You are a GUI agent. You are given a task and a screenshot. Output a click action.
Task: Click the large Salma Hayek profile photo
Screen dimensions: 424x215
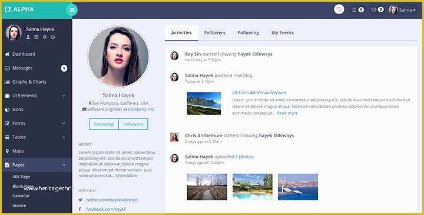click(x=118, y=57)
